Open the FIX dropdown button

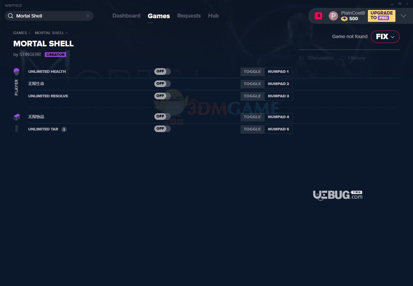pyautogui.click(x=385, y=37)
